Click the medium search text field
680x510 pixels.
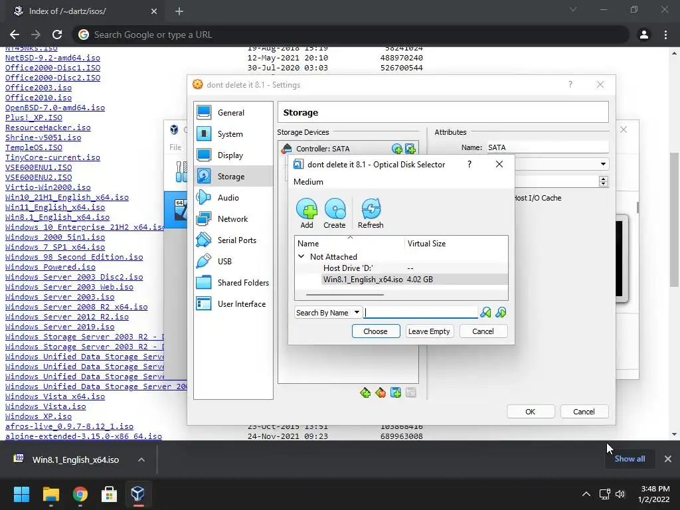(x=420, y=312)
